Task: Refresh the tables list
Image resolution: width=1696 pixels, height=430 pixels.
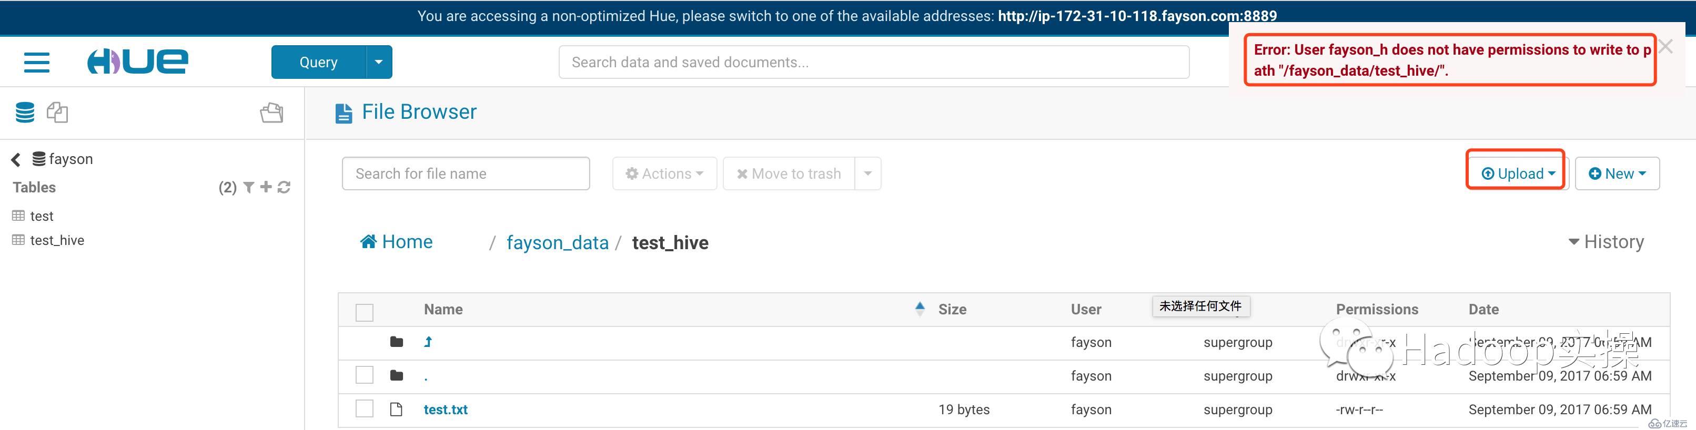Action: point(284,187)
